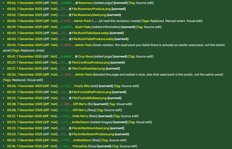Open the Poinsettia page link
232x149 pixels.
(80, 146)
